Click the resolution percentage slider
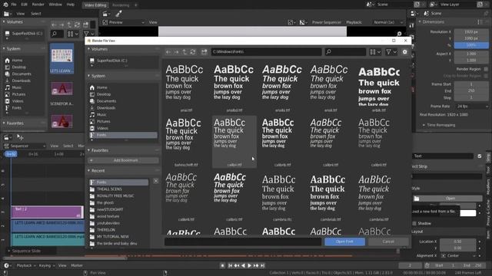Viewport: 492px width, 276px height. tap(471, 45)
